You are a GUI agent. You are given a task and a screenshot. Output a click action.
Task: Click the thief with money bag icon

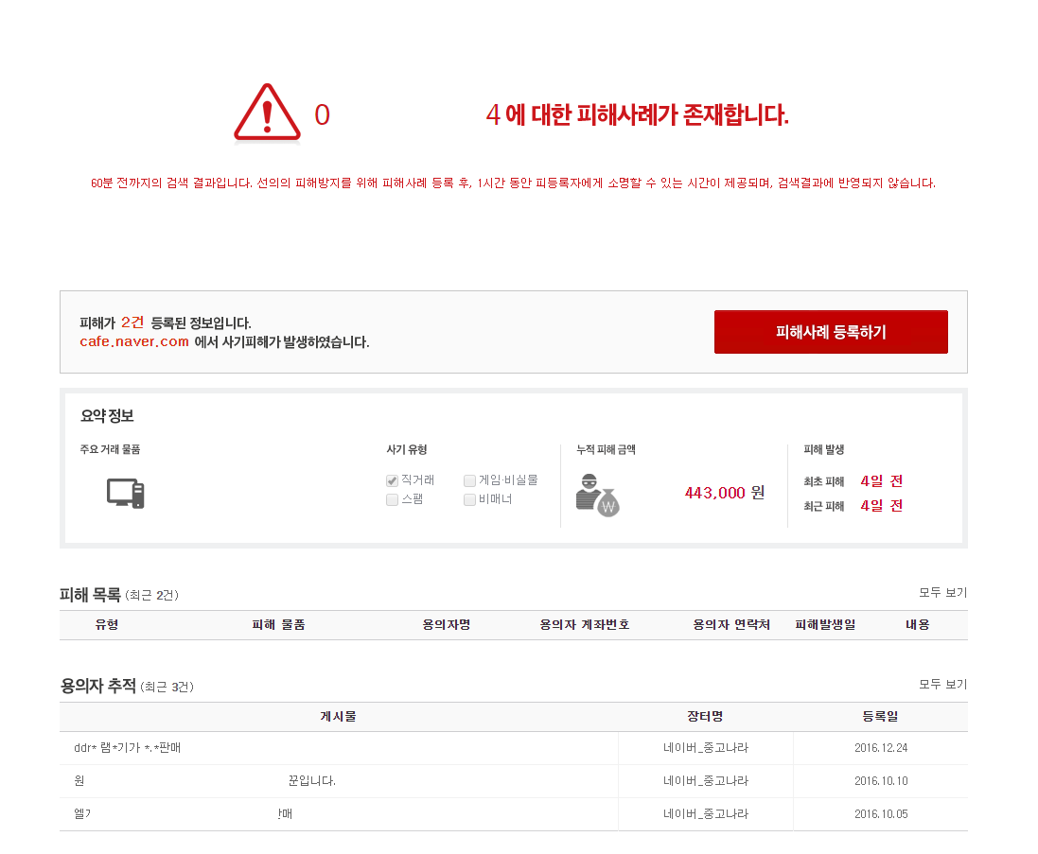(597, 495)
